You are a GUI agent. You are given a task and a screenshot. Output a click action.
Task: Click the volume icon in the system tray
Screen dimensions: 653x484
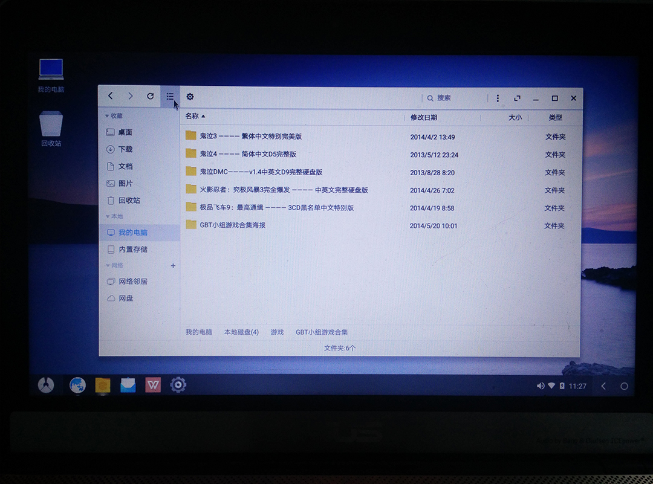(541, 385)
